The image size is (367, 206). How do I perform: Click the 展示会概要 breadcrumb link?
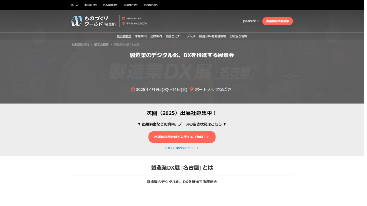pos(101,45)
